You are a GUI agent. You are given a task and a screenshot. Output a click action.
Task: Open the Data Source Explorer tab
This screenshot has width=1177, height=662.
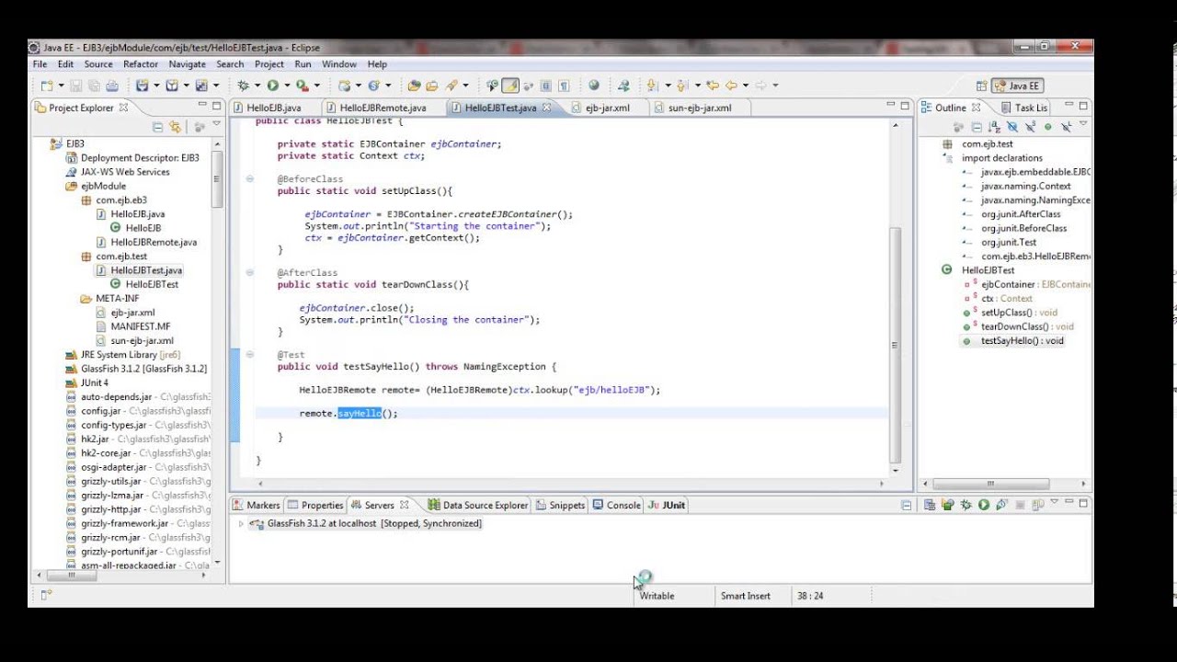coord(477,505)
